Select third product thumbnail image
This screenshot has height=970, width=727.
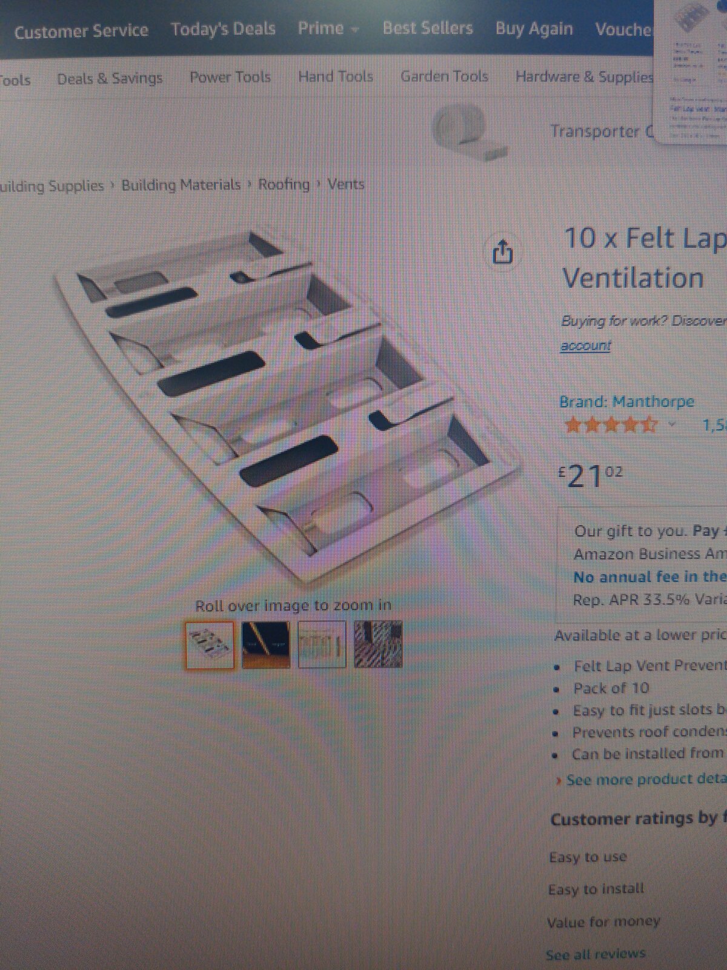pos(322,644)
